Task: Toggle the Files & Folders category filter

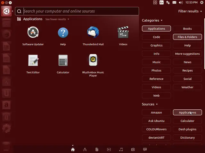Action: (x=187, y=37)
